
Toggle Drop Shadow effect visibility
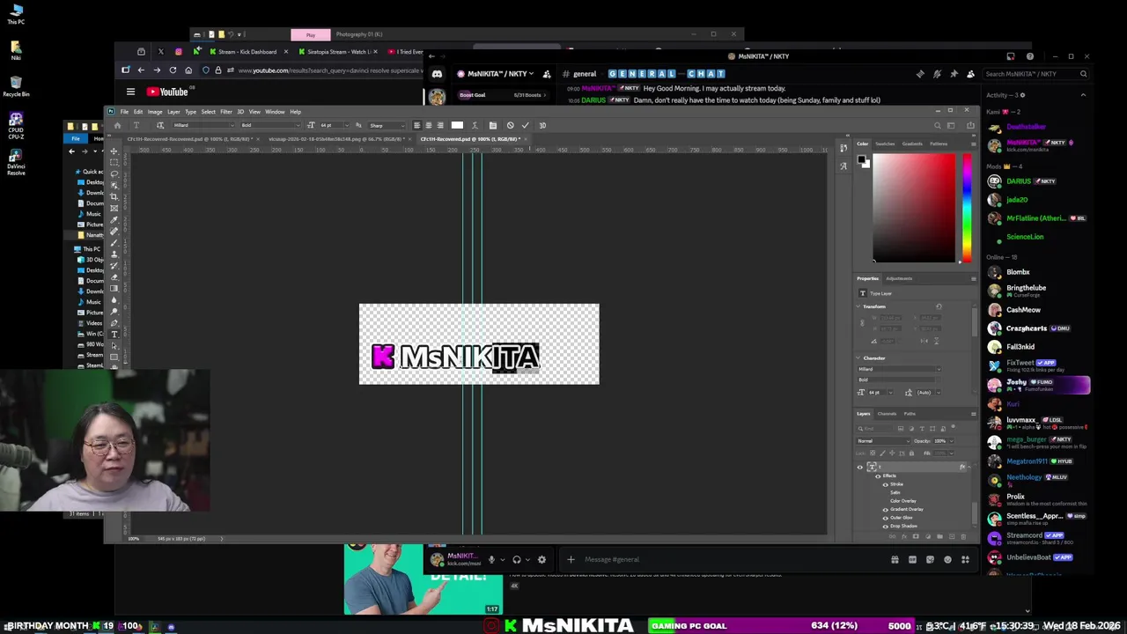(886, 526)
